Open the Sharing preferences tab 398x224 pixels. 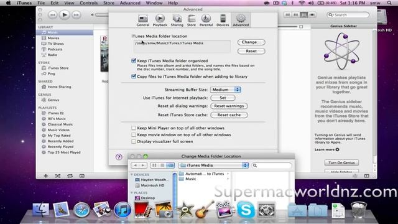point(177,21)
